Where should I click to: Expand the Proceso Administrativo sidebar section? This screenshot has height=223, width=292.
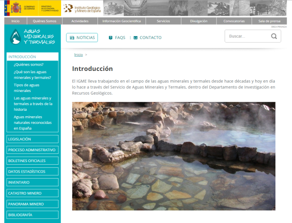coord(32,150)
